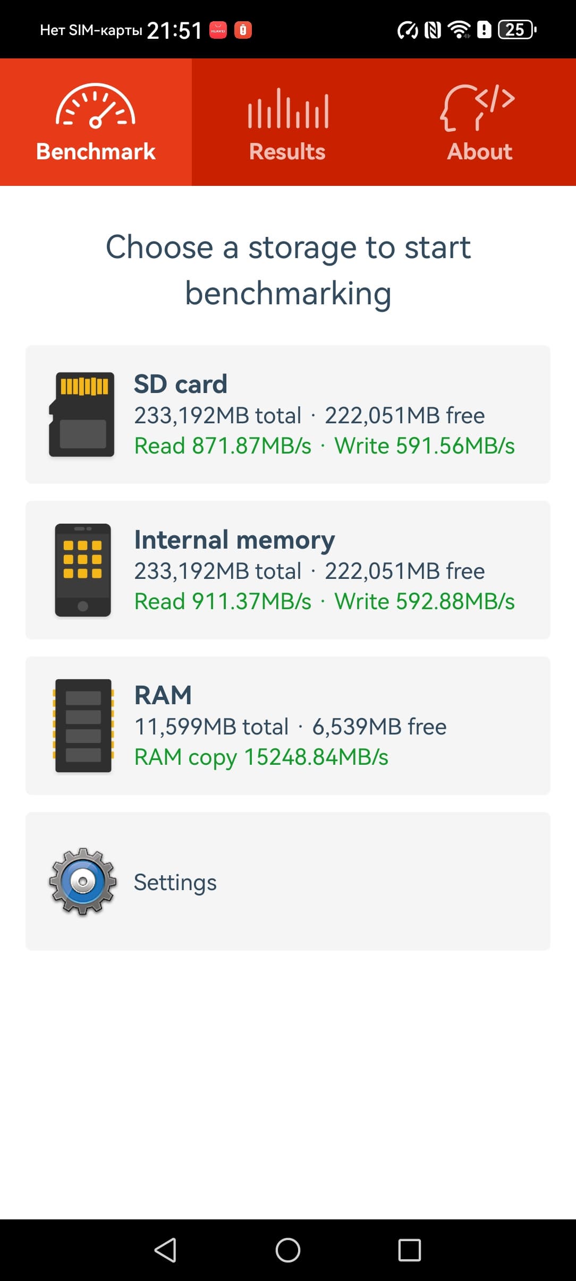Start benchmark on Internal memory title
The height and width of the screenshot is (1281, 576).
[x=234, y=540]
